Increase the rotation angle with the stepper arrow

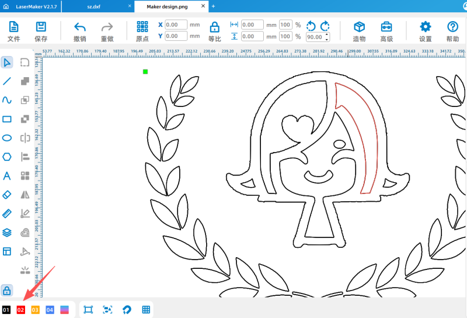(327, 34)
